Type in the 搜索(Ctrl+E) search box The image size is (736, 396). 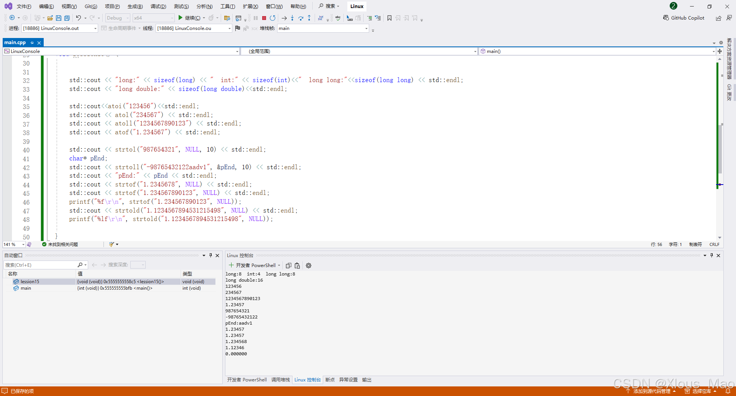(42, 265)
